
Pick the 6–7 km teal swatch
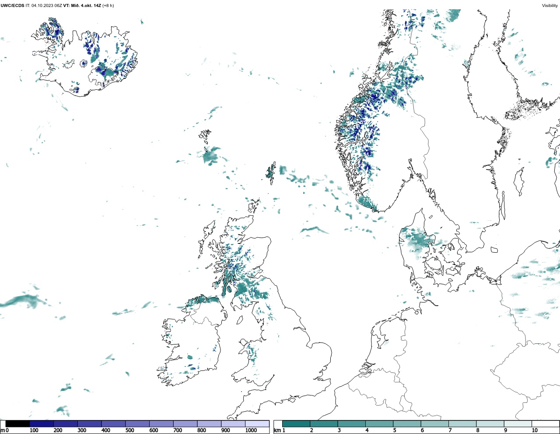[434, 424]
